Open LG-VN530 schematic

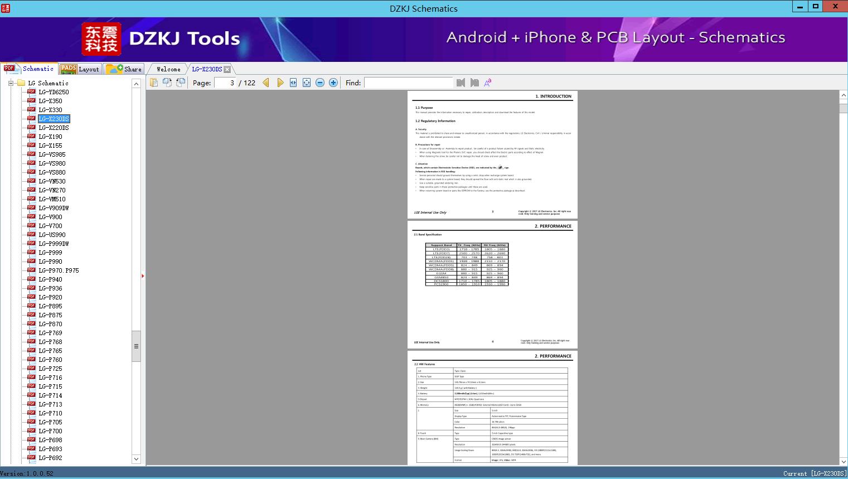(x=52, y=181)
